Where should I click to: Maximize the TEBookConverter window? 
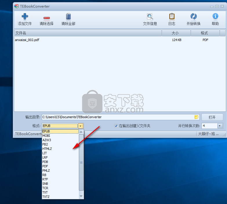point(217,6)
